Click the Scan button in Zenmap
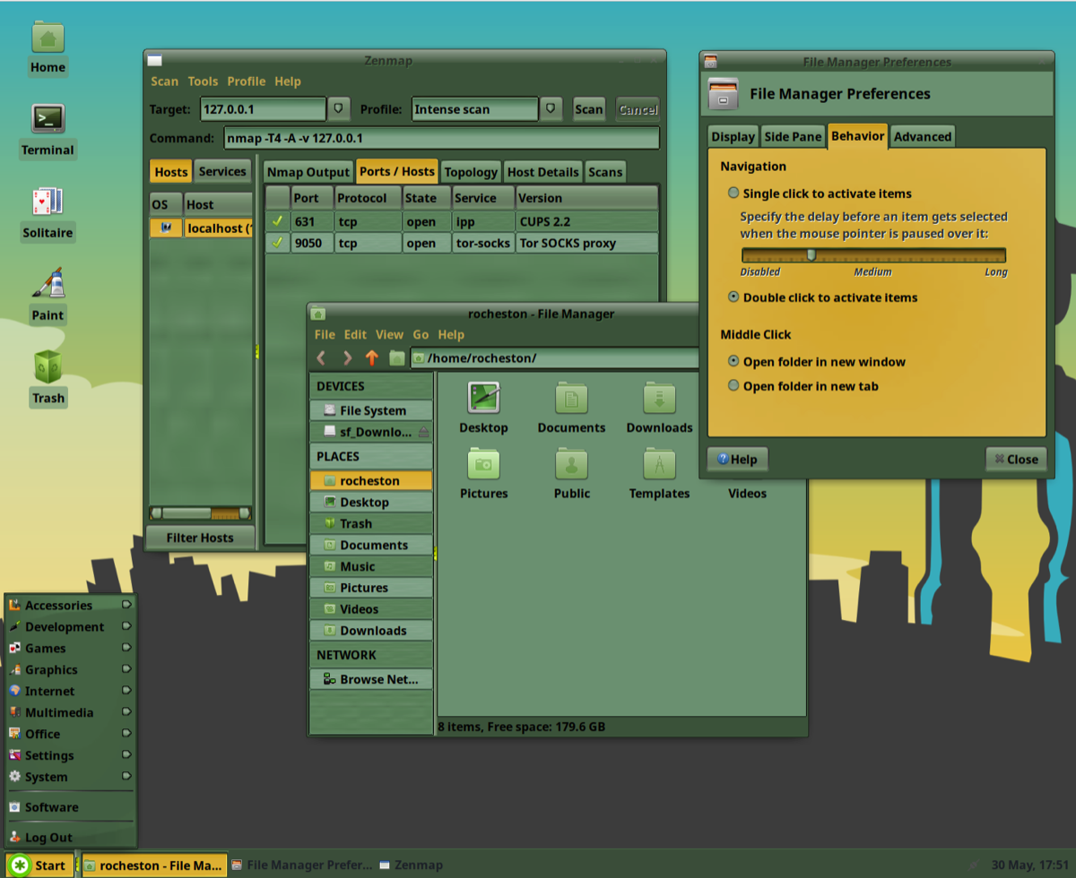The width and height of the screenshot is (1076, 878). coord(589,109)
